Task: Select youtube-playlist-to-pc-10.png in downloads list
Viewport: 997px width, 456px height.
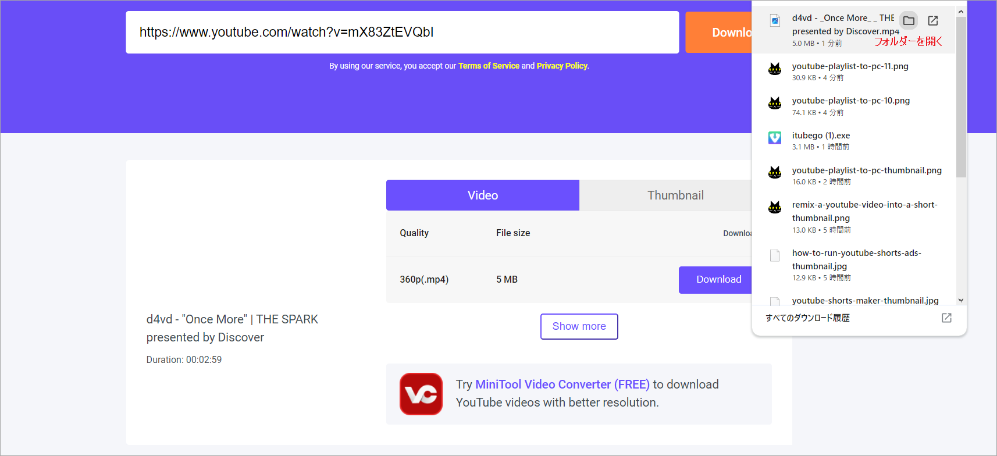Action: 854,106
